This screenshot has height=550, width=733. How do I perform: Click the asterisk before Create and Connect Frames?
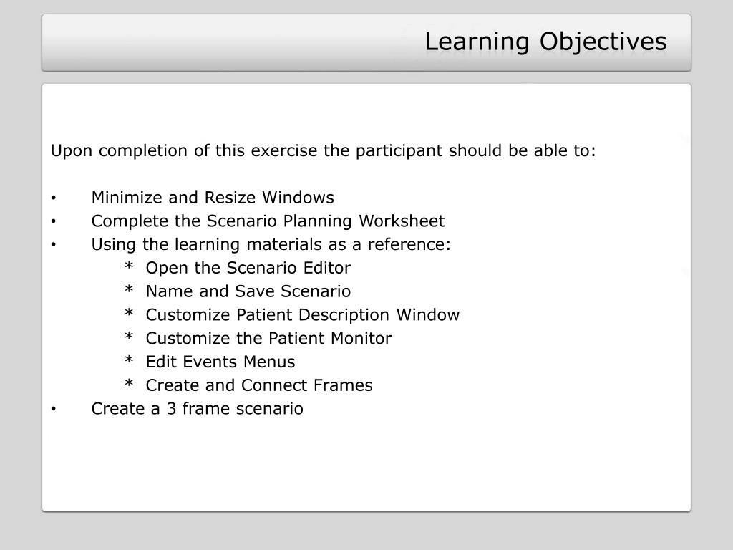tap(129, 384)
